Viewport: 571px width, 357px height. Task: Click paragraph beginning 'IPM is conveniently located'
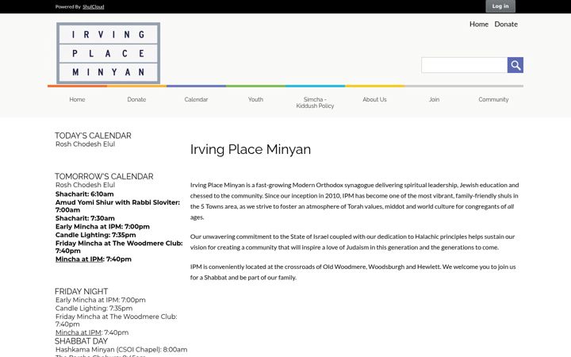(x=353, y=272)
